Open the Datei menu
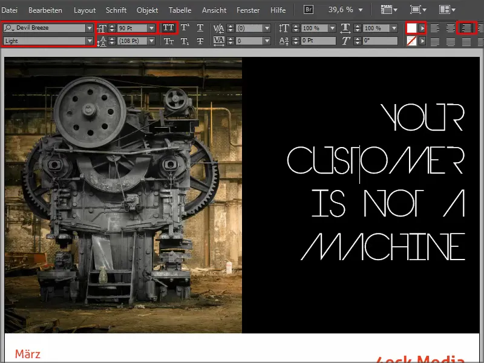The image size is (484, 363). [x=9, y=10]
